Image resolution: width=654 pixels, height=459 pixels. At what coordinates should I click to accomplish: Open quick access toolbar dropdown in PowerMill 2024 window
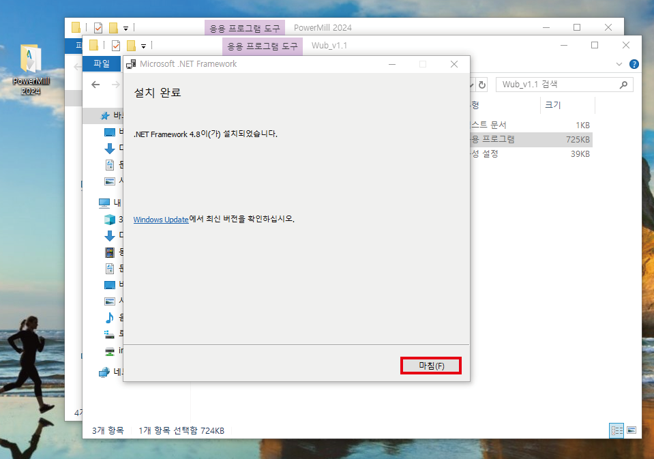[x=125, y=29]
